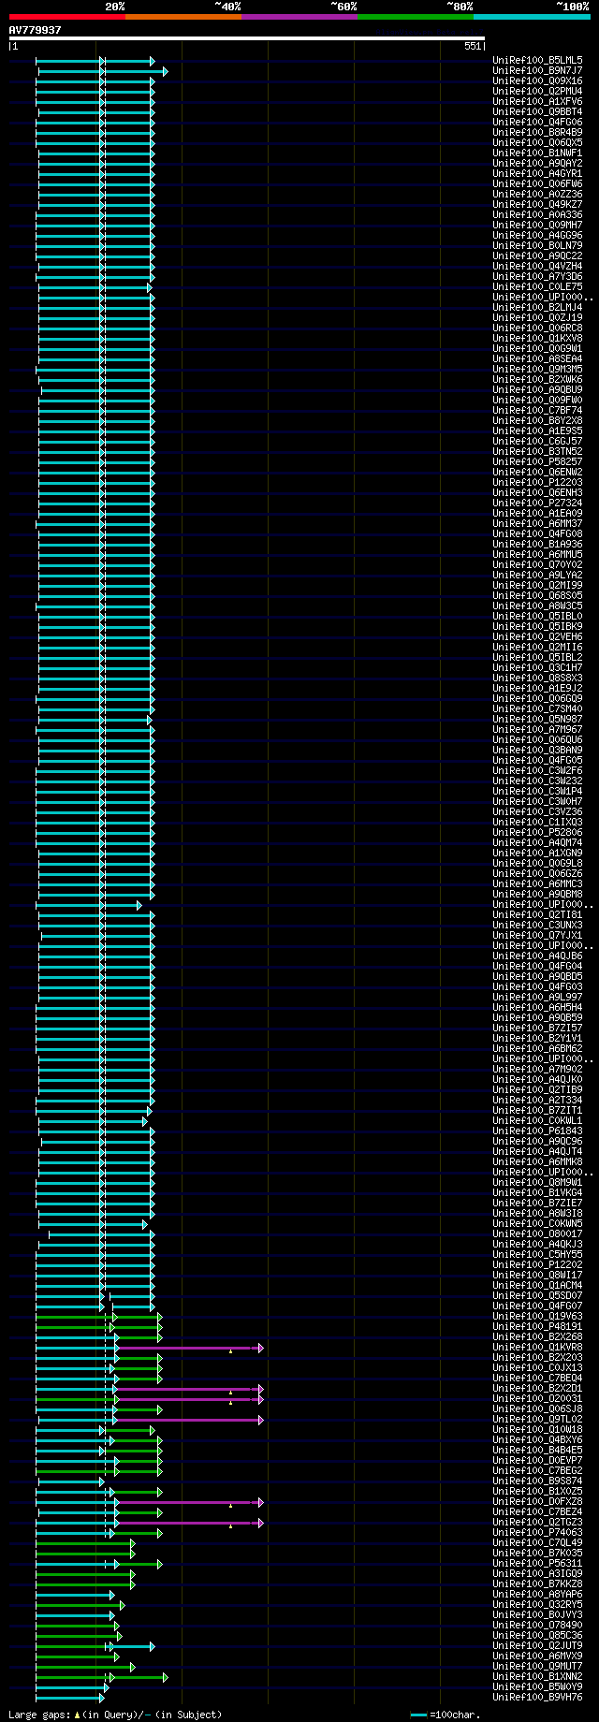
Task: Select the UniRef100_P52806 entry
Action: 537,832
